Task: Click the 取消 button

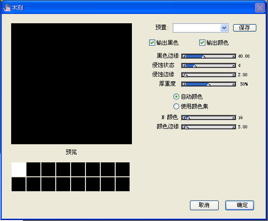Action: click(x=204, y=205)
